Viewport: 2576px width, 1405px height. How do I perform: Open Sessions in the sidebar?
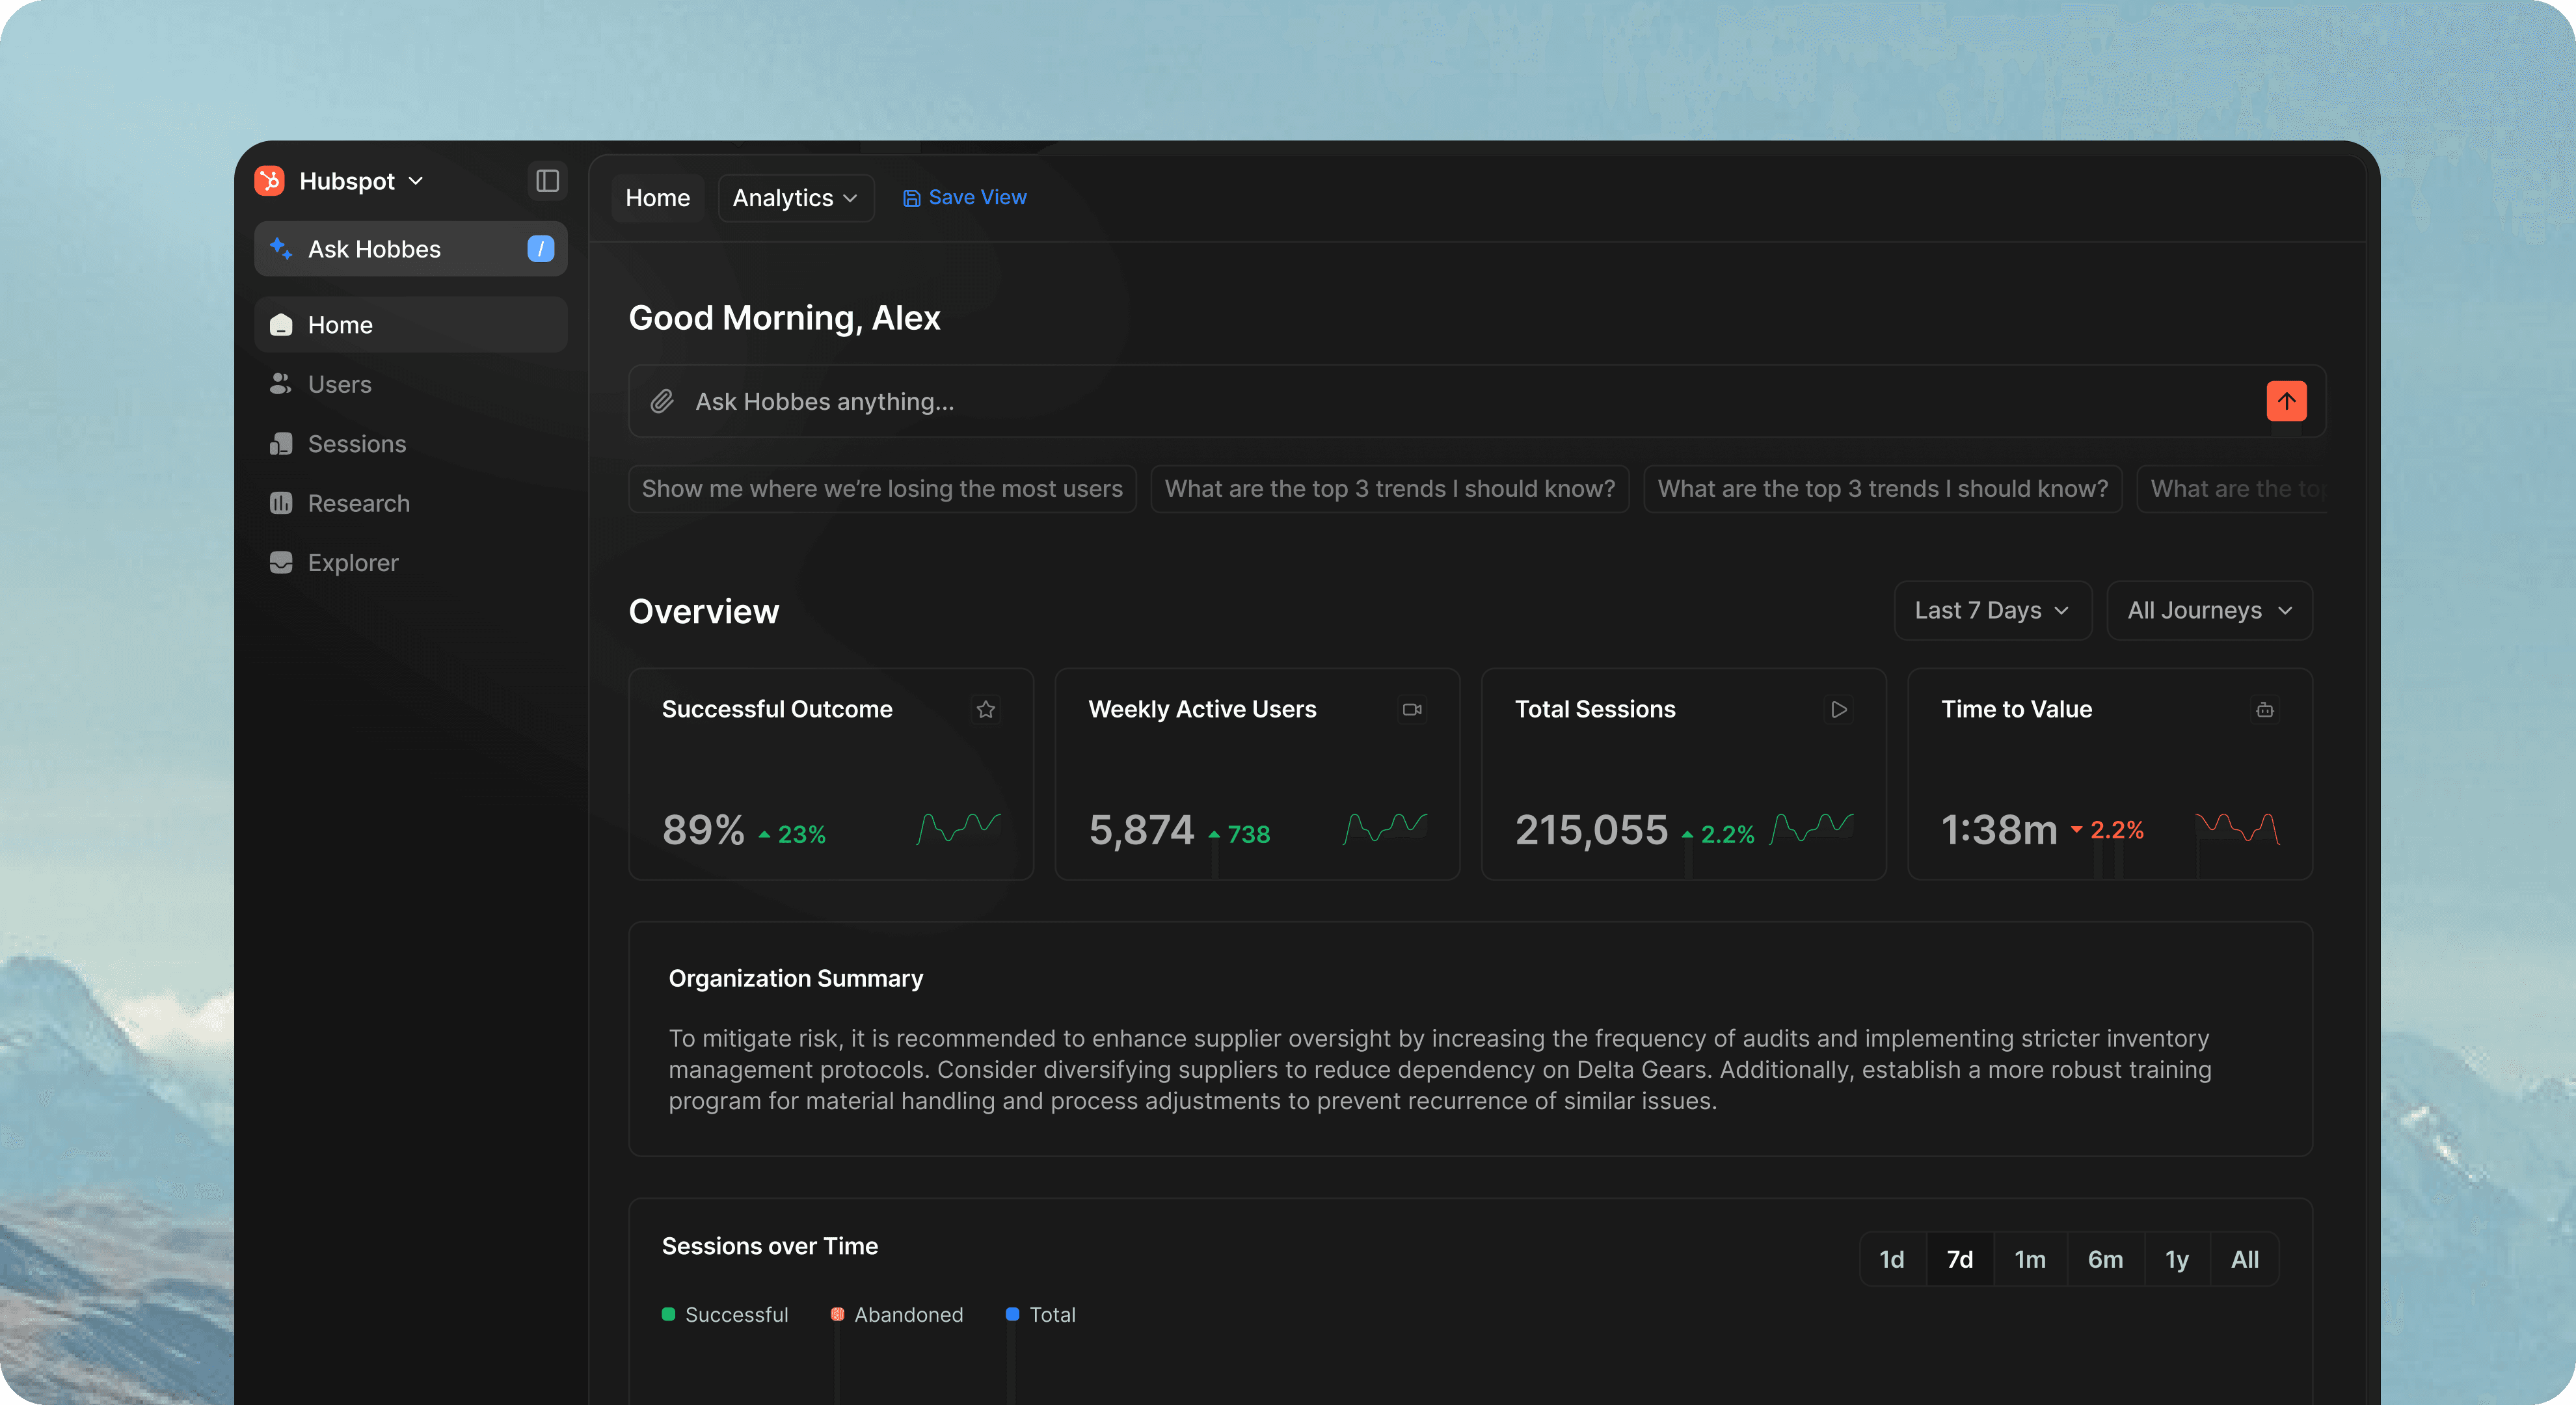click(356, 444)
